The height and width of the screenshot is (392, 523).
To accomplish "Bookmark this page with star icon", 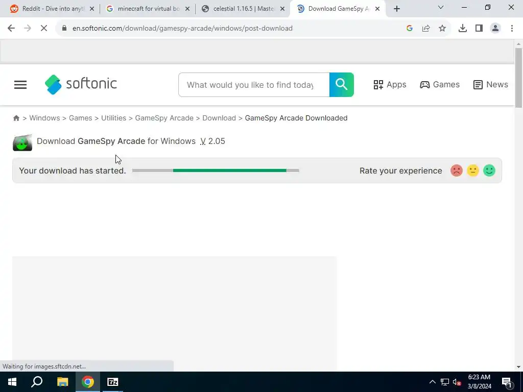I will (x=442, y=29).
